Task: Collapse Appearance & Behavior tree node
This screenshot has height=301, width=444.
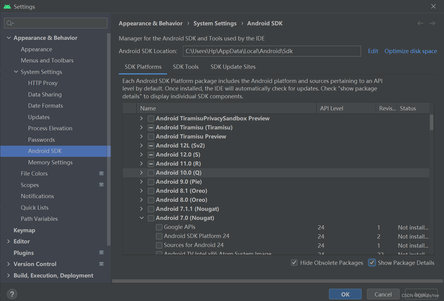Action: click(9, 38)
